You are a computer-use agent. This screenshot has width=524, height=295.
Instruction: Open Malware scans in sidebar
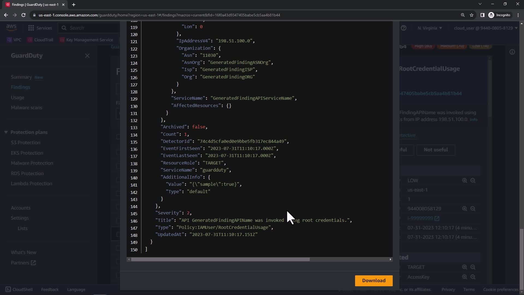(x=26, y=108)
